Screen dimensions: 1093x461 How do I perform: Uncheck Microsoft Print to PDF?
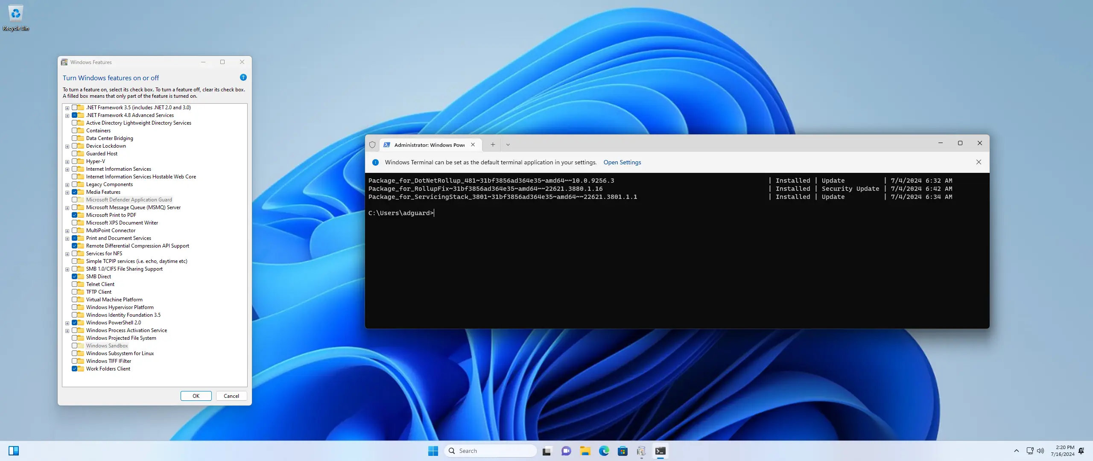point(75,215)
